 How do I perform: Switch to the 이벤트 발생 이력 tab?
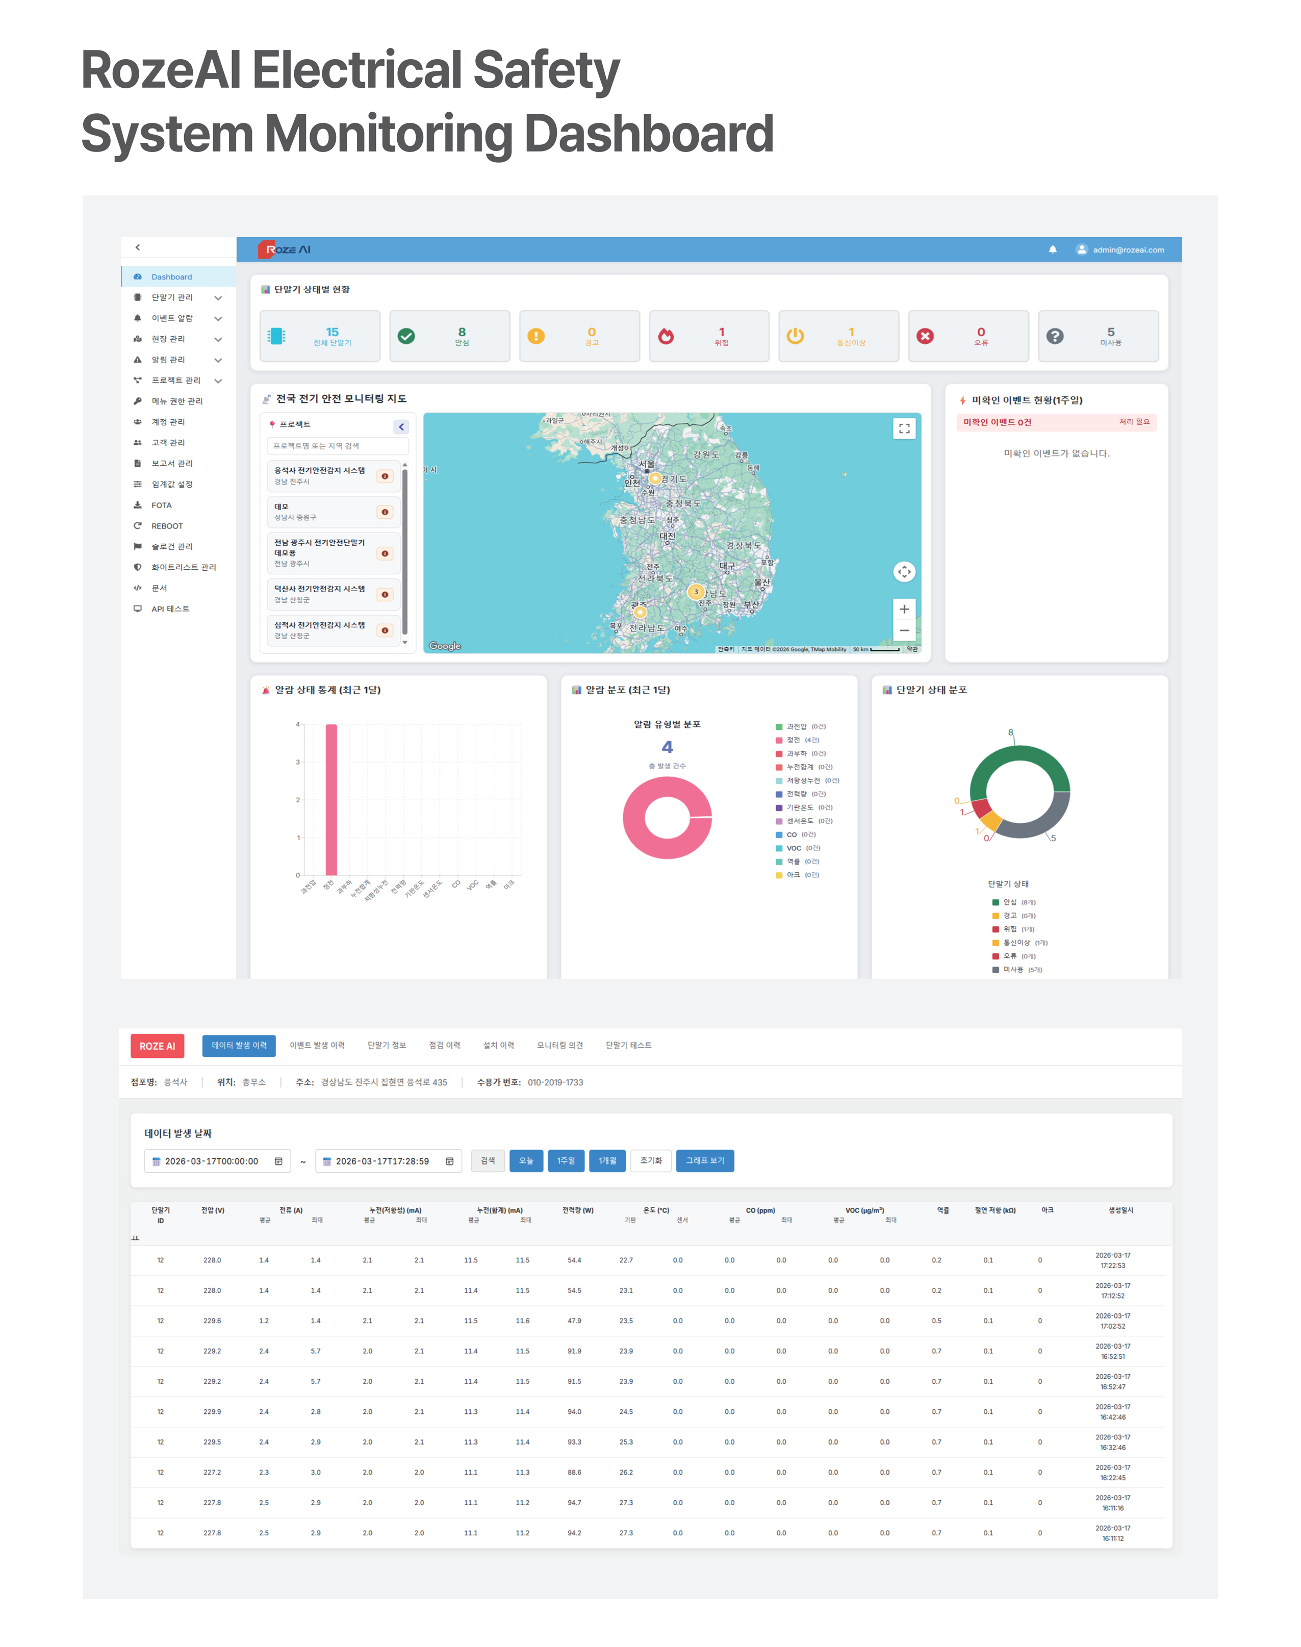[317, 1045]
